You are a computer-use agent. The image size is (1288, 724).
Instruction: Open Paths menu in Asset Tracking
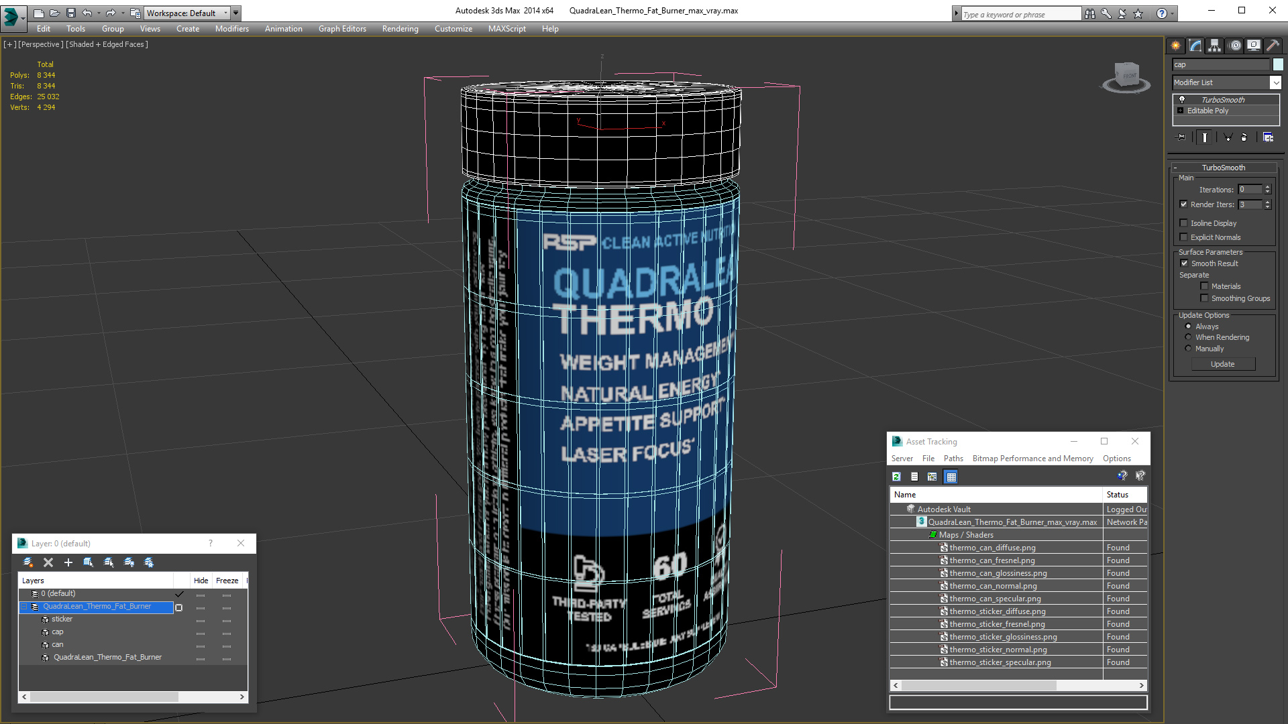[953, 459]
